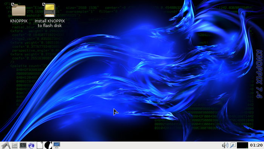Launch the file manager from the panel
Screen dimensions: 264x149
pos(15,145)
